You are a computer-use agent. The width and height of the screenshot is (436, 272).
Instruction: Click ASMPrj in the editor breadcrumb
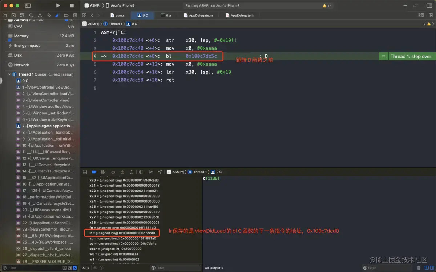[x=91, y=24]
